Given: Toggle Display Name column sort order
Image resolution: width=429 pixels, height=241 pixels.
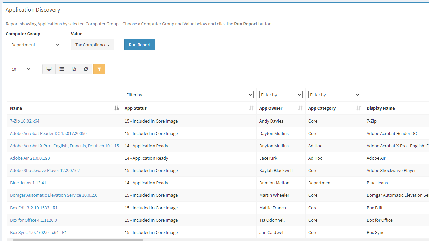Looking at the screenshot, I should [x=381, y=108].
